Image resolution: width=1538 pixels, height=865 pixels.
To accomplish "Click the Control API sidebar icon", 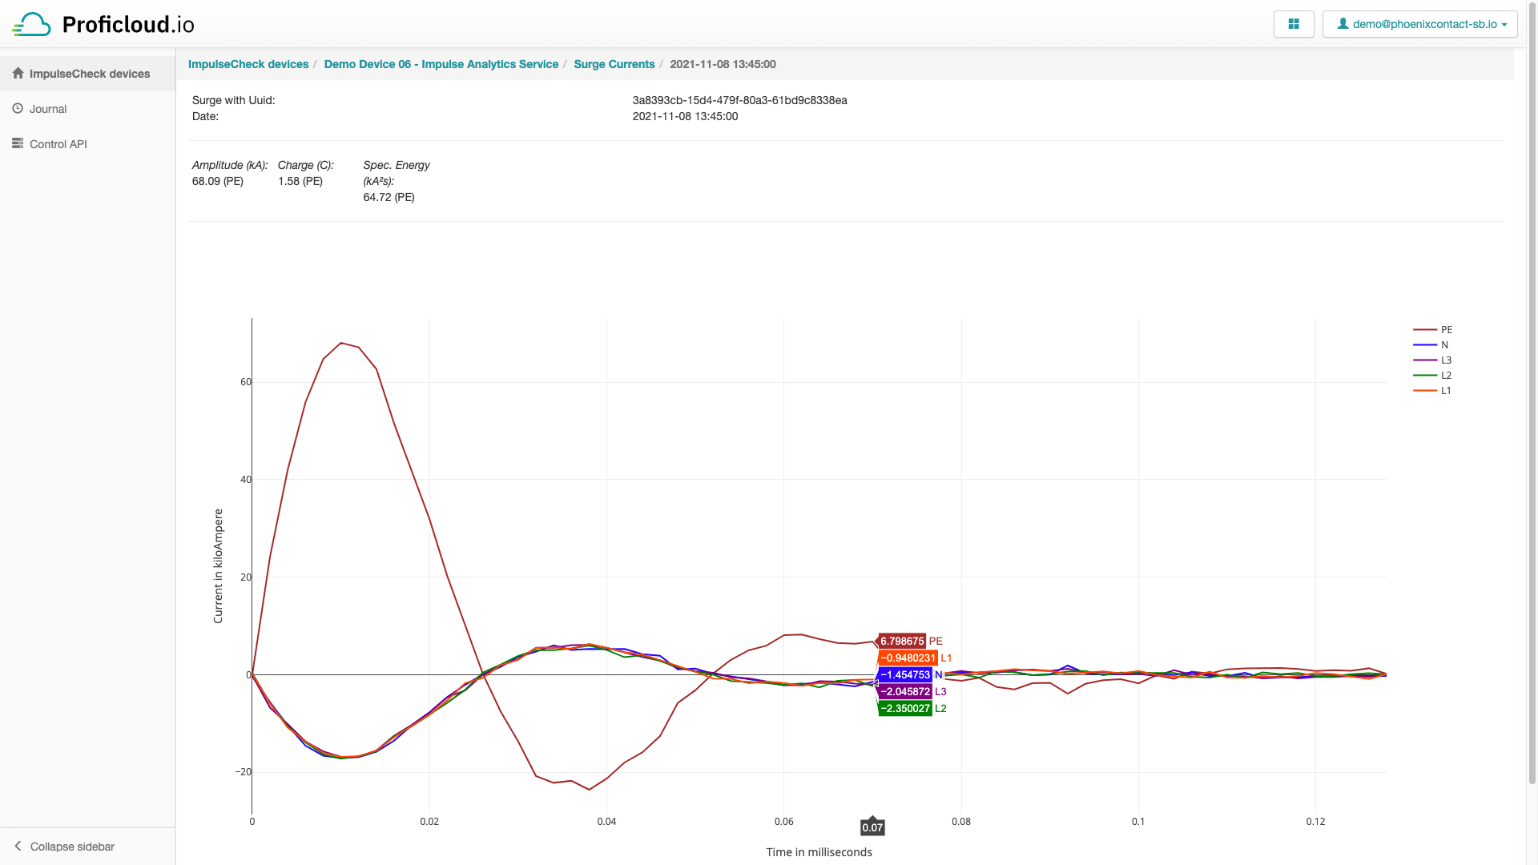I will (19, 143).
